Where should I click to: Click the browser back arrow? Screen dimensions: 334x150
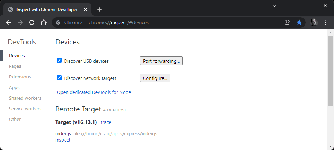pyautogui.click(x=9, y=22)
